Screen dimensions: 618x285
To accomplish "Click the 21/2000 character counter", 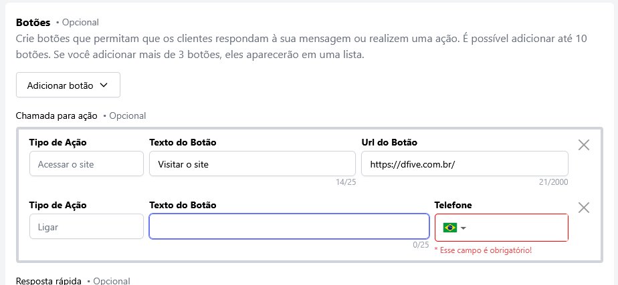I will (x=552, y=182).
